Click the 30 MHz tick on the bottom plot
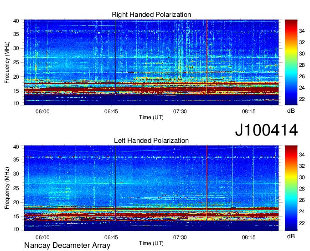This screenshot has width=310, height=251. pos(16,174)
